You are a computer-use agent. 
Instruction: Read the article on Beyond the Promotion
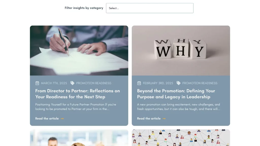pos(149,119)
